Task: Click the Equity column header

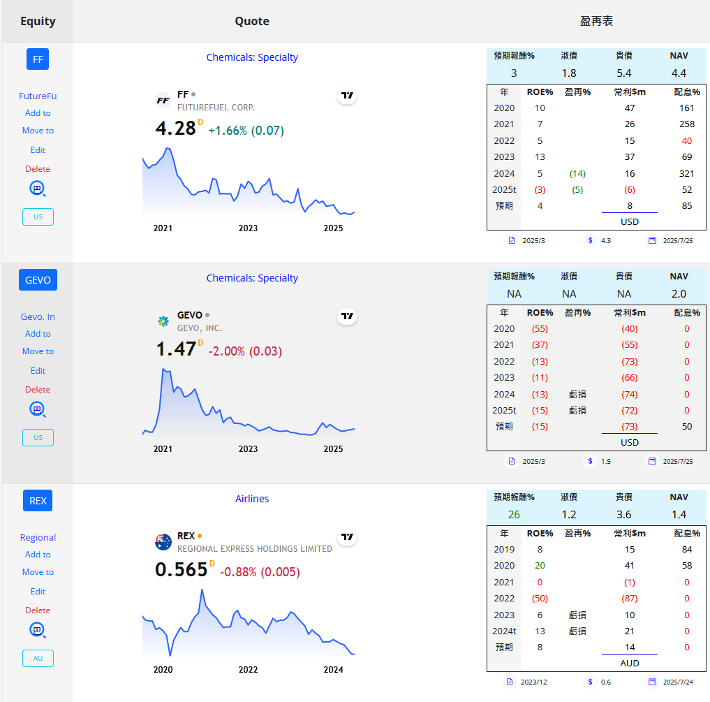Action: click(x=38, y=21)
